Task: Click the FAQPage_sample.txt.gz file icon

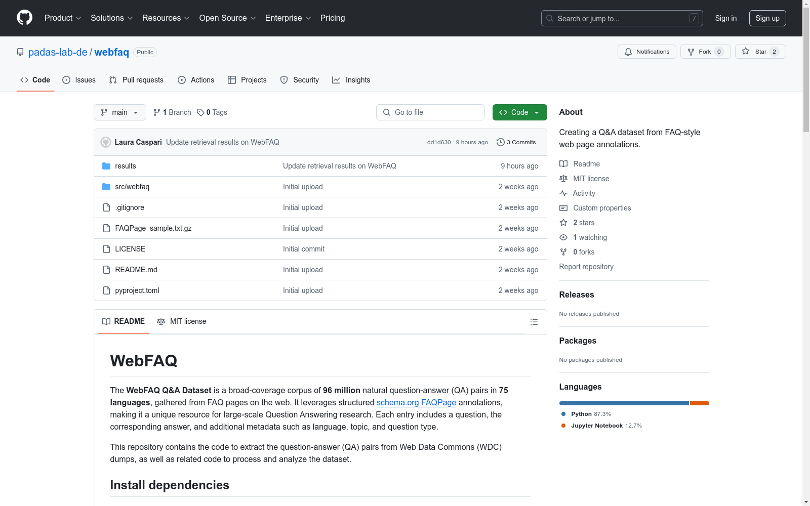Action: tap(106, 228)
